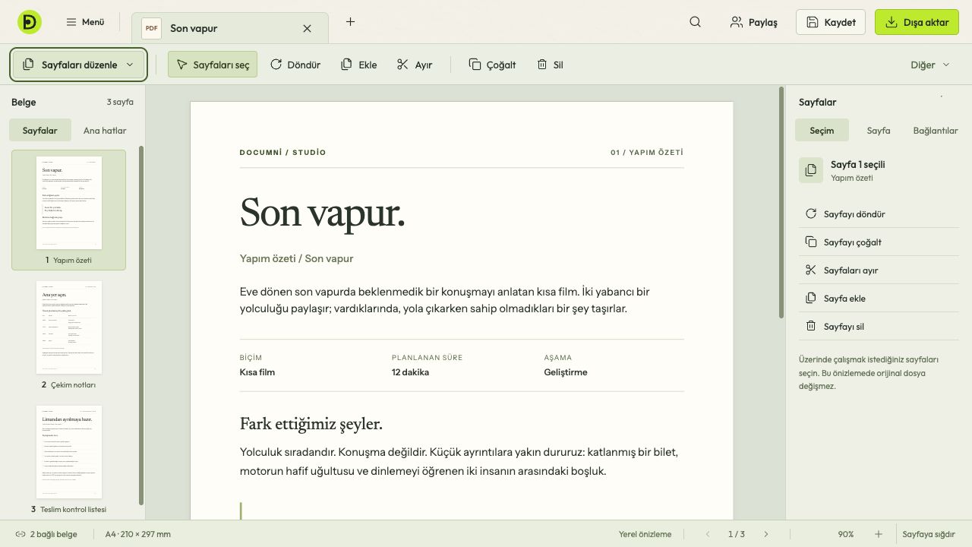
Task: Click the Kaydet save button
Action: [x=831, y=22]
